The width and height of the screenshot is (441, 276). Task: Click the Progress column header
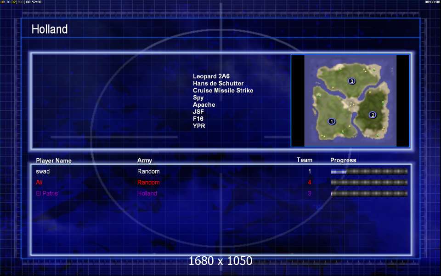[343, 160]
